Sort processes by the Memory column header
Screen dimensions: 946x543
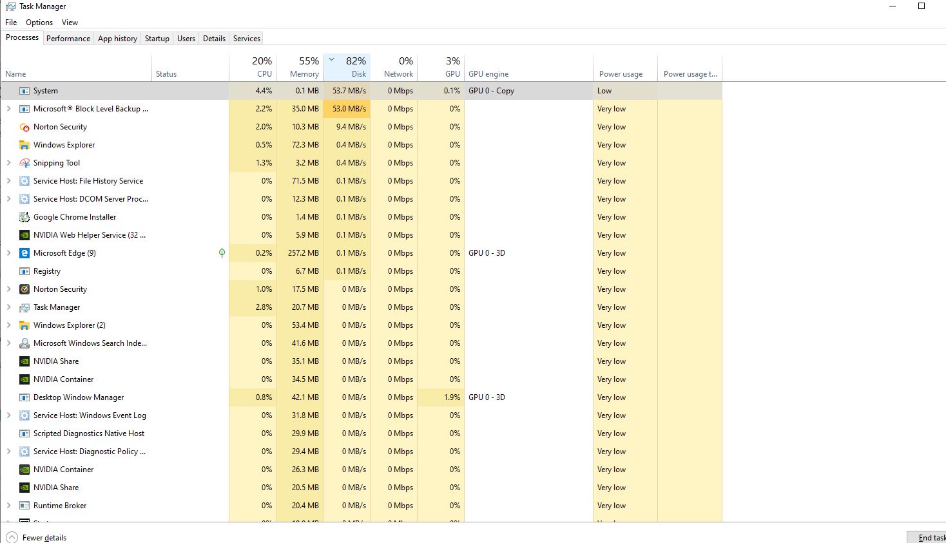(300, 68)
